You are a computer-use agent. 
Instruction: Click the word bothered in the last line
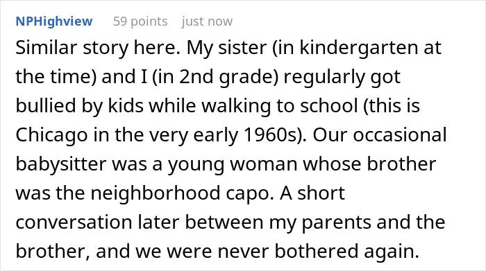click(x=317, y=251)
